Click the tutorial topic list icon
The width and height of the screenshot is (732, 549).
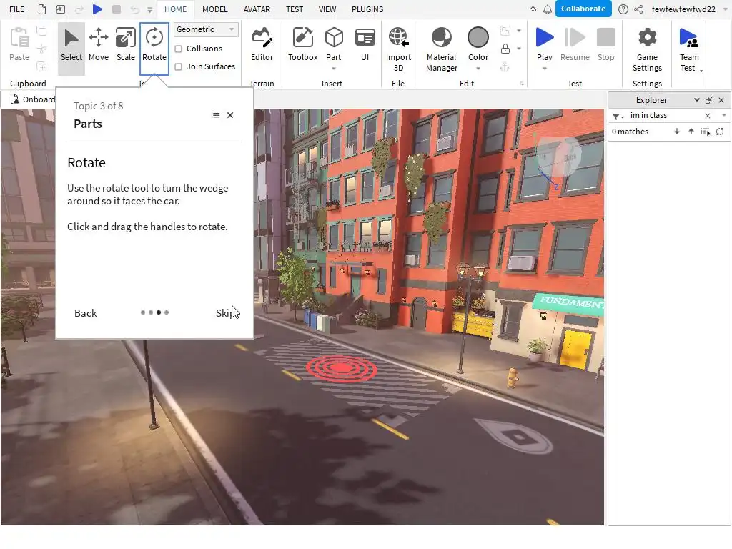215,115
